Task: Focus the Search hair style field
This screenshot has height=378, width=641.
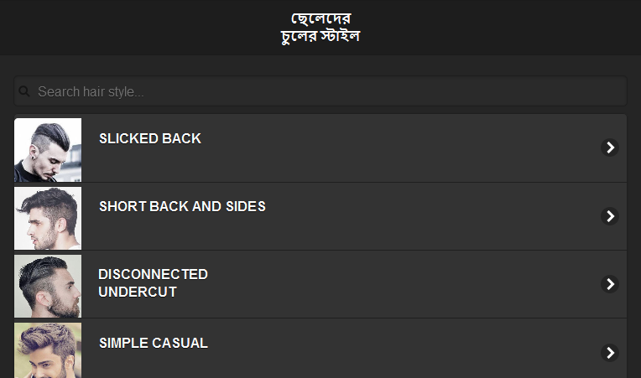Action: click(327, 91)
